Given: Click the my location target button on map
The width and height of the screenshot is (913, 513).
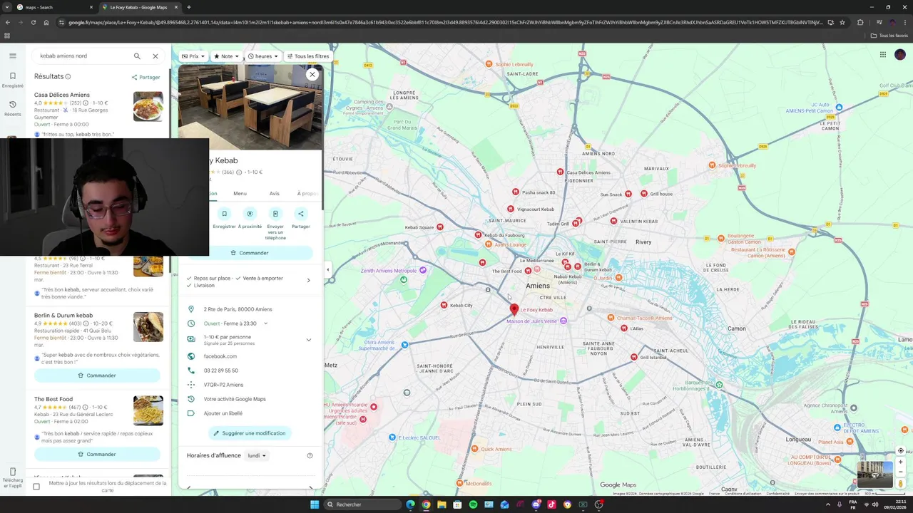Looking at the screenshot, I should 901,451.
